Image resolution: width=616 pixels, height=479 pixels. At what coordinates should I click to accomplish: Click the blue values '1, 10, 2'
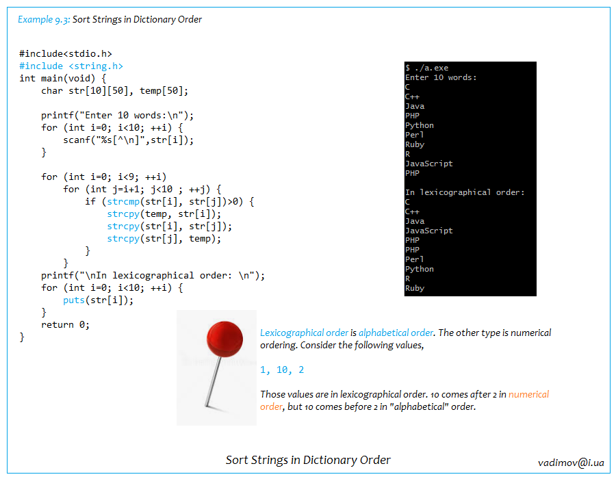point(282,370)
